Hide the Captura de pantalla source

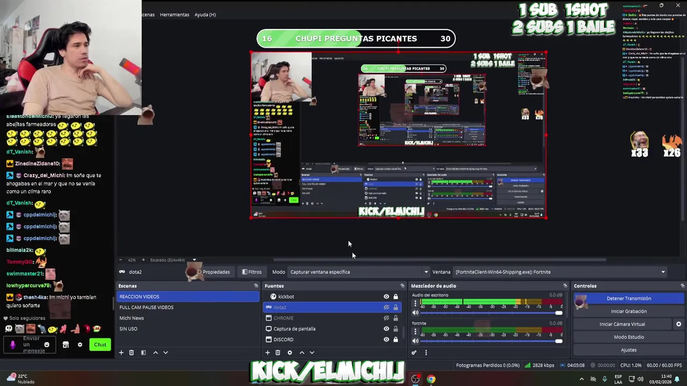click(386, 329)
